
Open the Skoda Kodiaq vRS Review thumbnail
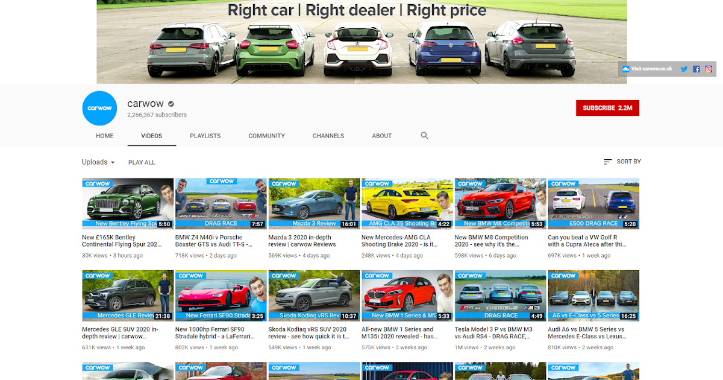[314, 296]
